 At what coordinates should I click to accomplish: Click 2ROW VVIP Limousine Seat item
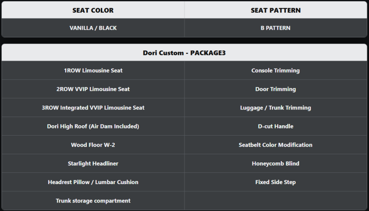93,89
